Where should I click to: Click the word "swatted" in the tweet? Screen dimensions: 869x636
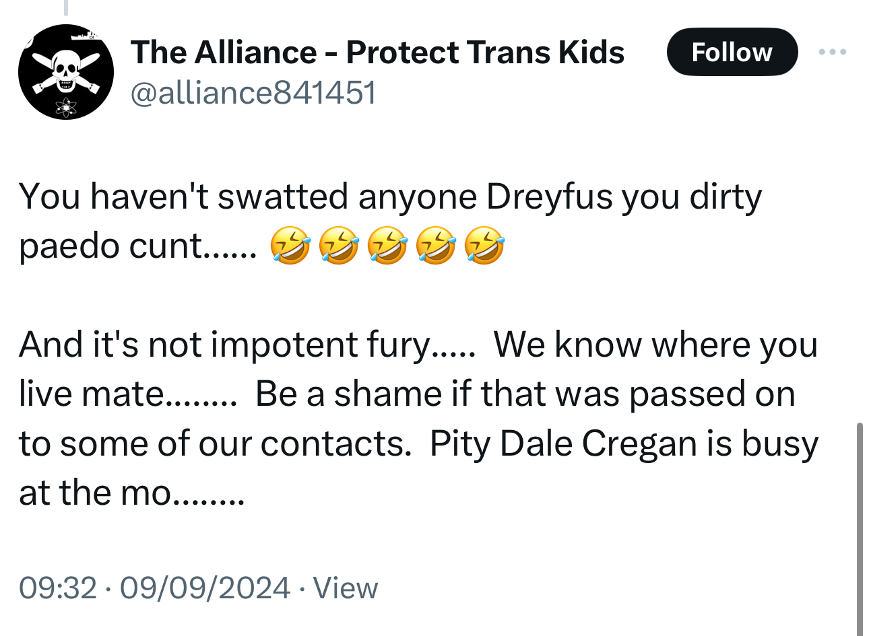283,197
